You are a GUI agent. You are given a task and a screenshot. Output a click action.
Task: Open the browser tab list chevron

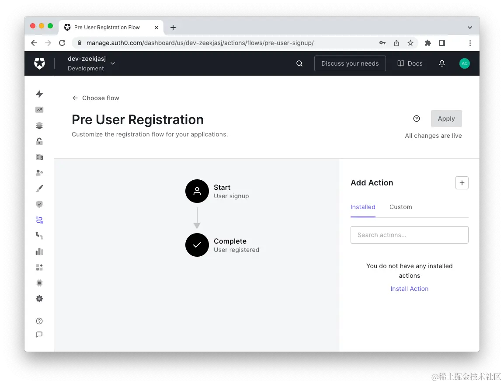coord(469,27)
